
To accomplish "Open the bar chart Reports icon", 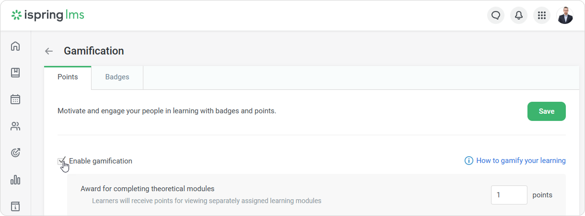I will [15, 180].
